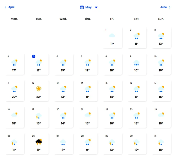Click the right chevron beside June
The image size is (175, 157).
170,7
